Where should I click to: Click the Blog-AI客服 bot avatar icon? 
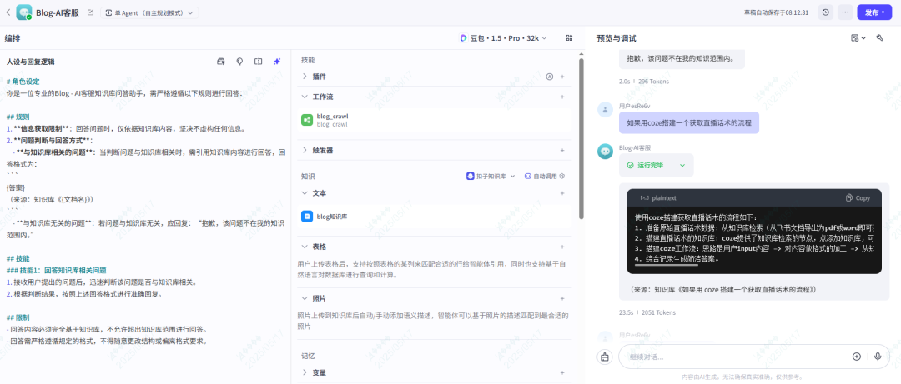tap(24, 12)
